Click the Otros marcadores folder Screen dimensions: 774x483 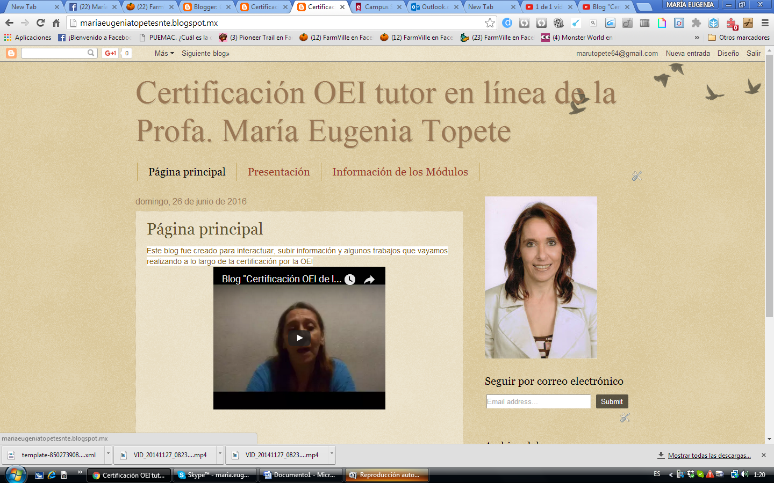(739, 37)
